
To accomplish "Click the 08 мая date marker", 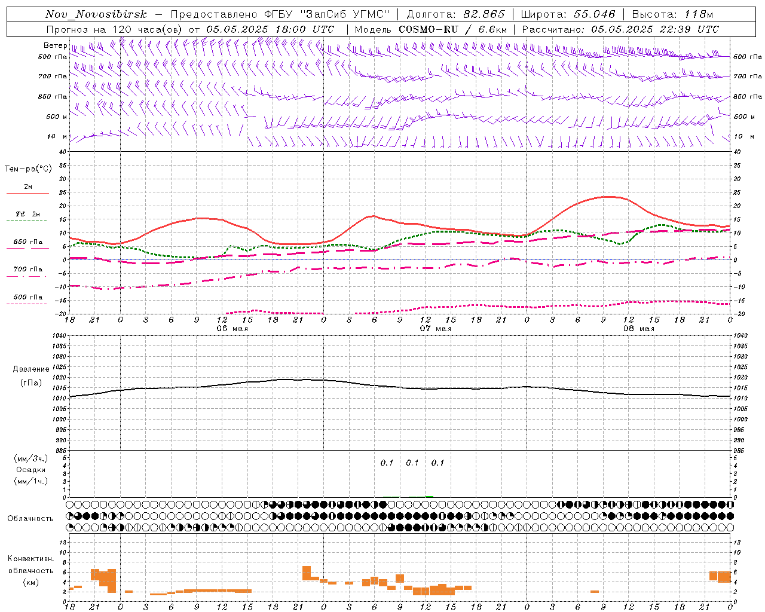I will [x=639, y=329].
